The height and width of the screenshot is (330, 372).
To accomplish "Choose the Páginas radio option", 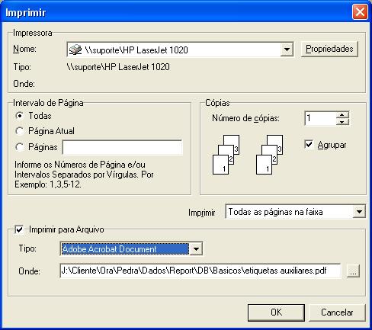I will coord(19,147).
